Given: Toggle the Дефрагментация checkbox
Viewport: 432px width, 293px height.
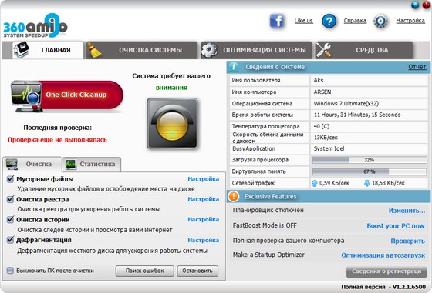Looking at the screenshot, I should [10, 240].
